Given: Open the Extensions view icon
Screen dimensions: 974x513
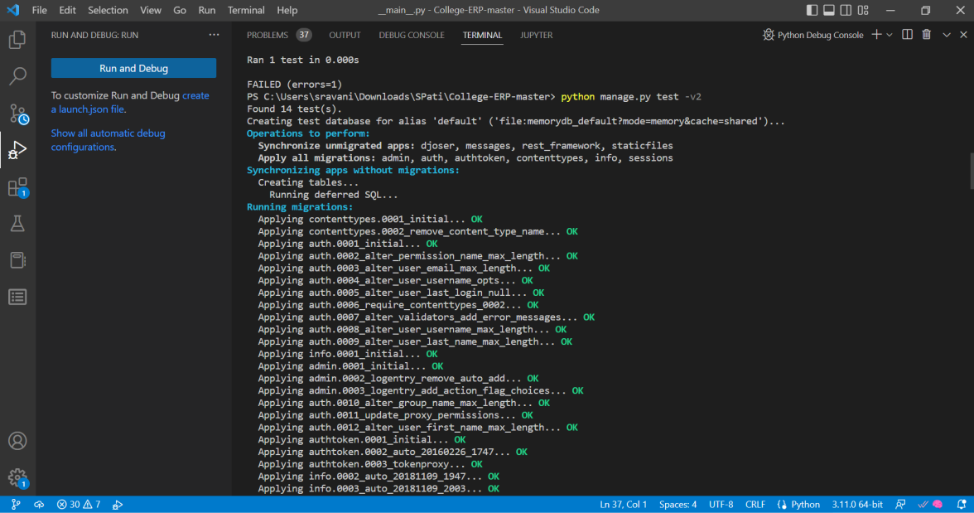Looking at the screenshot, I should pyautogui.click(x=17, y=187).
